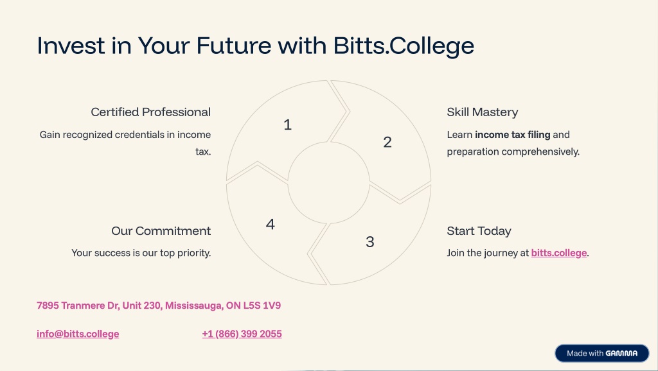Select the Our Commitment heading

(161, 231)
